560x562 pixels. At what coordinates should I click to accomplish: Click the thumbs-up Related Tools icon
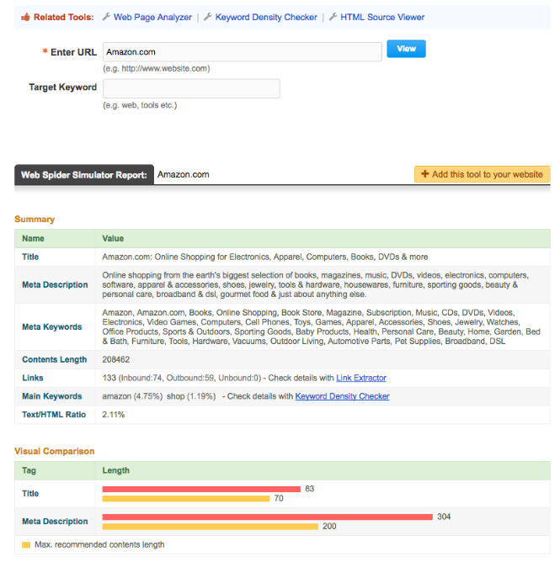[25, 17]
